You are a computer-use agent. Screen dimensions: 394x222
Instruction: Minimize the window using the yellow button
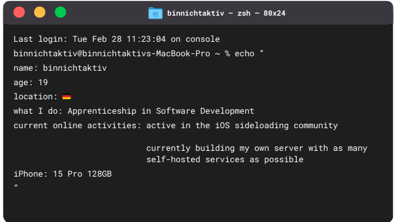[40, 13]
